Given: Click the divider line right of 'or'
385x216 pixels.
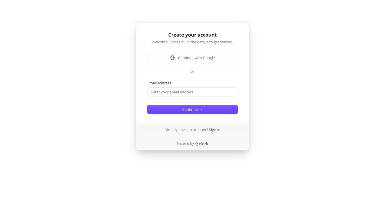Looking at the screenshot, I should tap(218, 71).
